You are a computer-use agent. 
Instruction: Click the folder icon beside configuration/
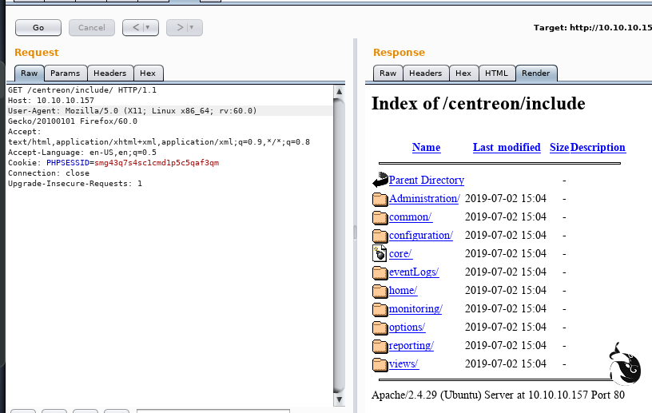(380, 236)
